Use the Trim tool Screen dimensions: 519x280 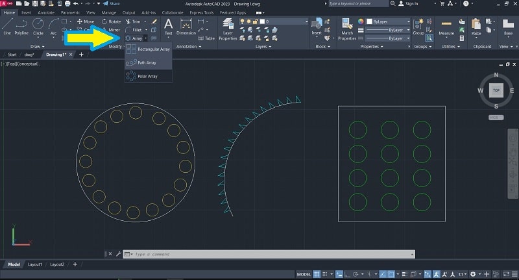[x=133, y=21]
